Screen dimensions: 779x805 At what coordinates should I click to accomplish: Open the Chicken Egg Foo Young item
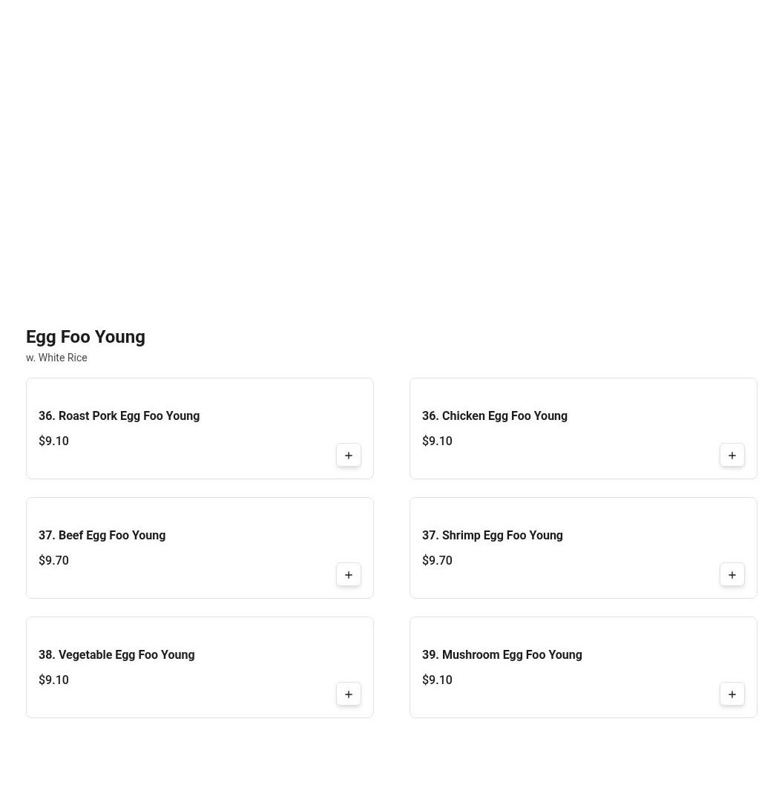pos(494,416)
